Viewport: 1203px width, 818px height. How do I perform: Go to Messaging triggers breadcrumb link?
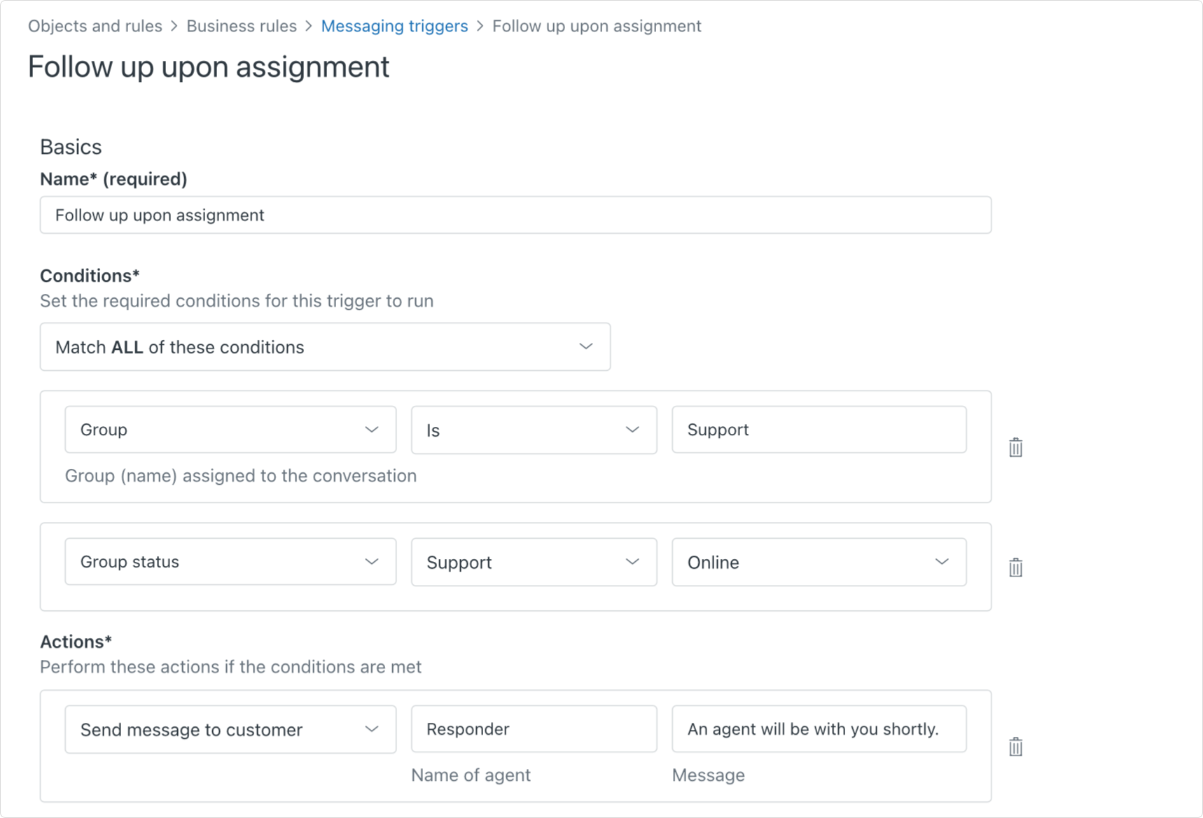394,26
